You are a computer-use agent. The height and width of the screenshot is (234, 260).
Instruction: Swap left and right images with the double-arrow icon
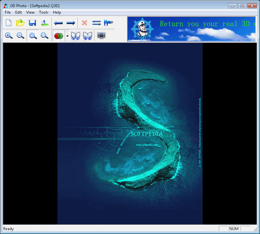[97, 23]
